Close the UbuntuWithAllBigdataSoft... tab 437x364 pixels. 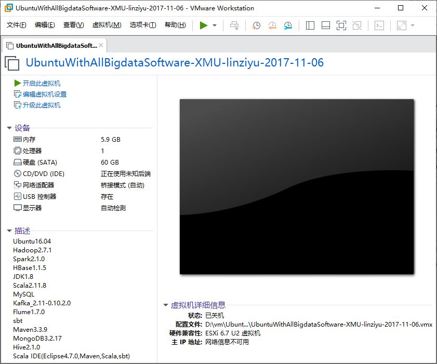101,45
